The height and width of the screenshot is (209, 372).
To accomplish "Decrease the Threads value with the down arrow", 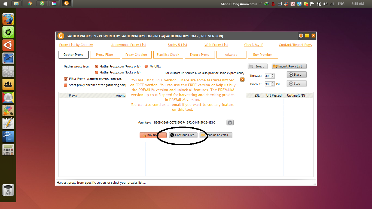I will tap(273, 77).
